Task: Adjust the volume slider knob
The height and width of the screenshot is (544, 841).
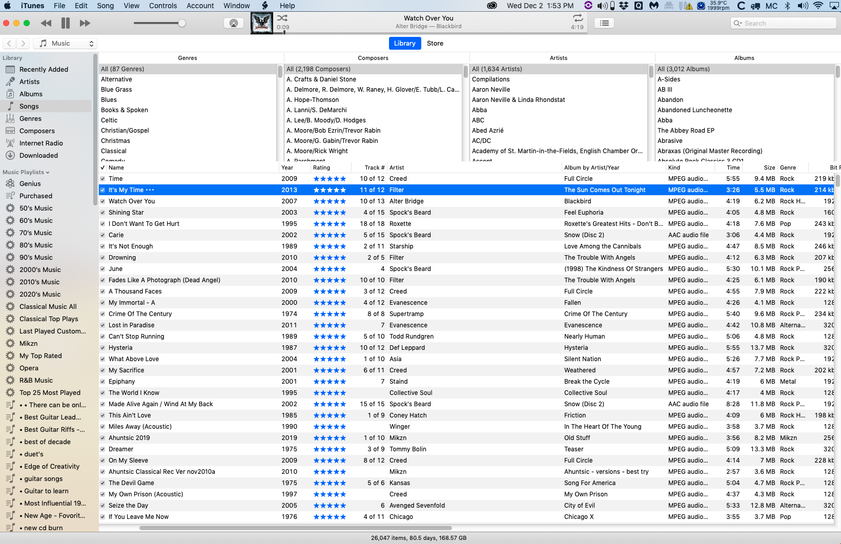Action: (x=182, y=23)
